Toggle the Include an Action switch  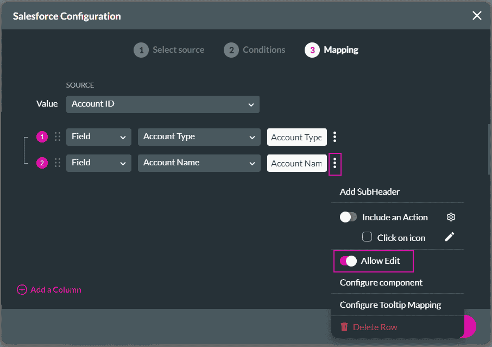point(348,217)
